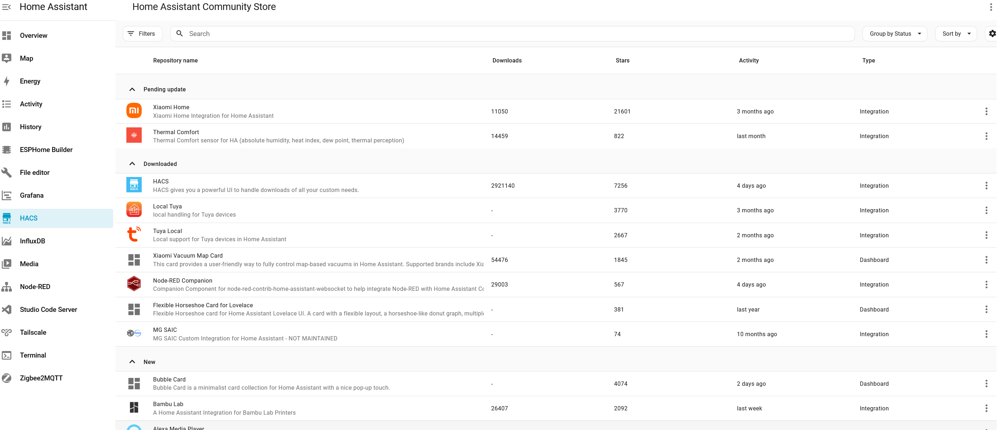
Task: Open the top-right page overflow menu
Action: tap(991, 7)
